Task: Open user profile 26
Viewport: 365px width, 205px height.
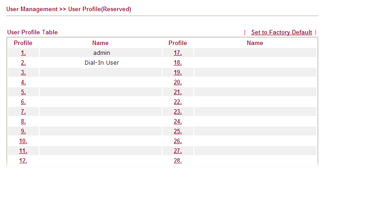Action: coord(178,141)
